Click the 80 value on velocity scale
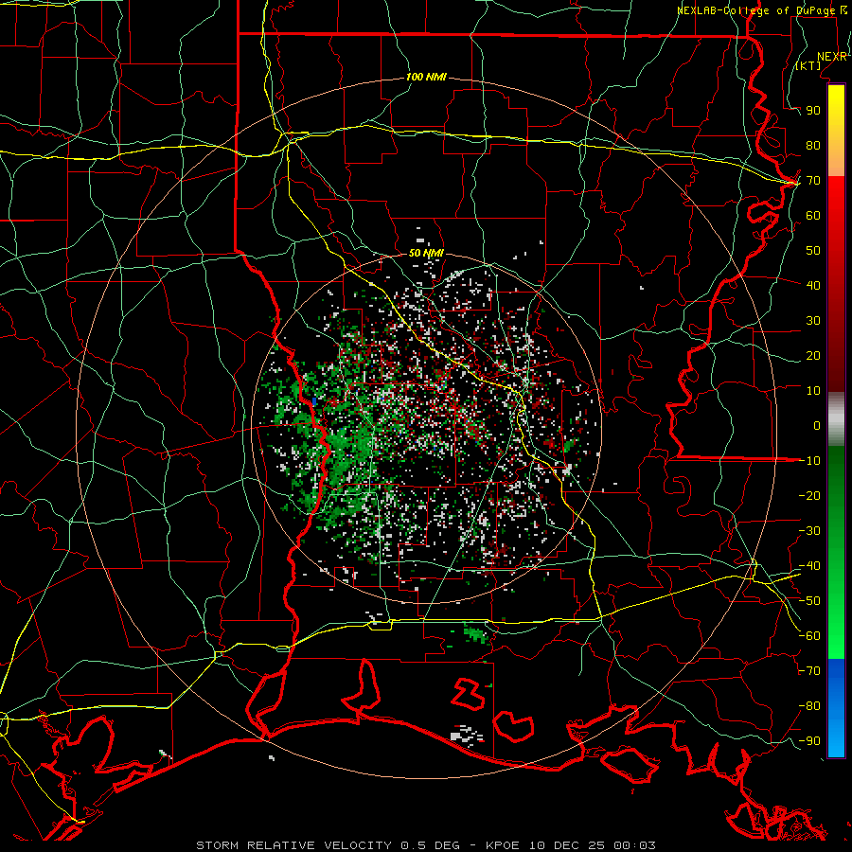 pyautogui.click(x=813, y=146)
